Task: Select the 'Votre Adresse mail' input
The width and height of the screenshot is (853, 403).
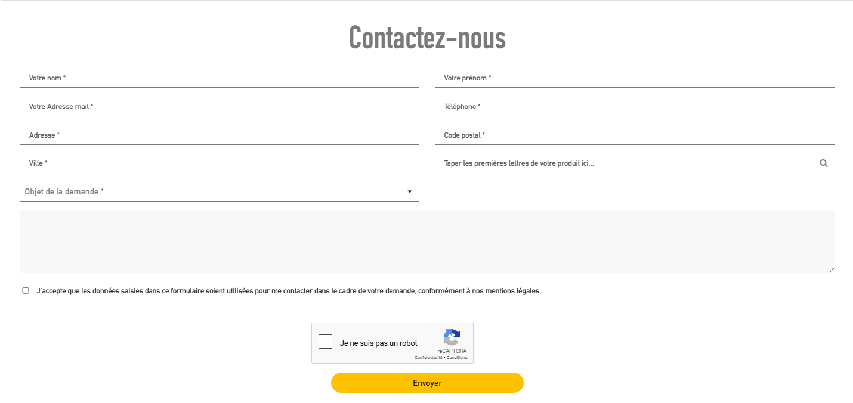Action: 220,107
